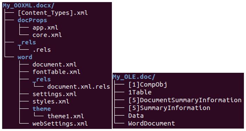Select the .rels file entry

42,50
